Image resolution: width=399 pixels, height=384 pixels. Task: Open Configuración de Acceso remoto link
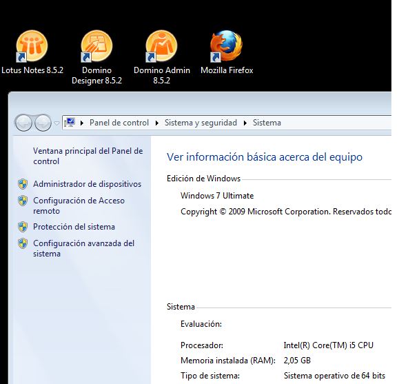pyautogui.click(x=79, y=205)
